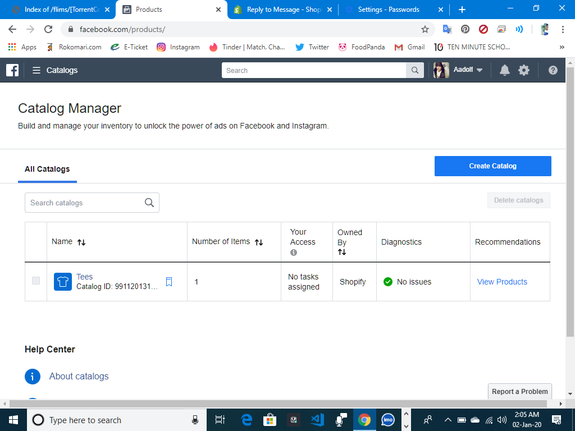The image size is (575, 431).
Task: Open Chrome's three-dot menu
Action: (x=563, y=29)
